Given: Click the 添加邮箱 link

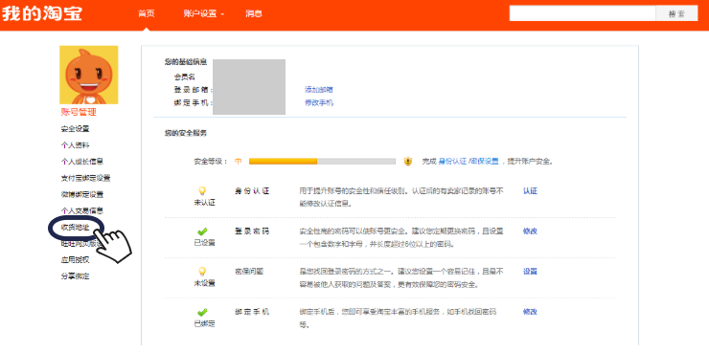Looking at the screenshot, I should coord(319,90).
